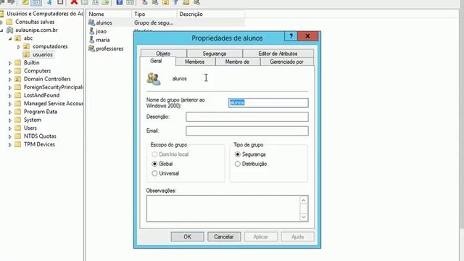
Task: Select the Distribuição group type radio
Action: pos(237,164)
